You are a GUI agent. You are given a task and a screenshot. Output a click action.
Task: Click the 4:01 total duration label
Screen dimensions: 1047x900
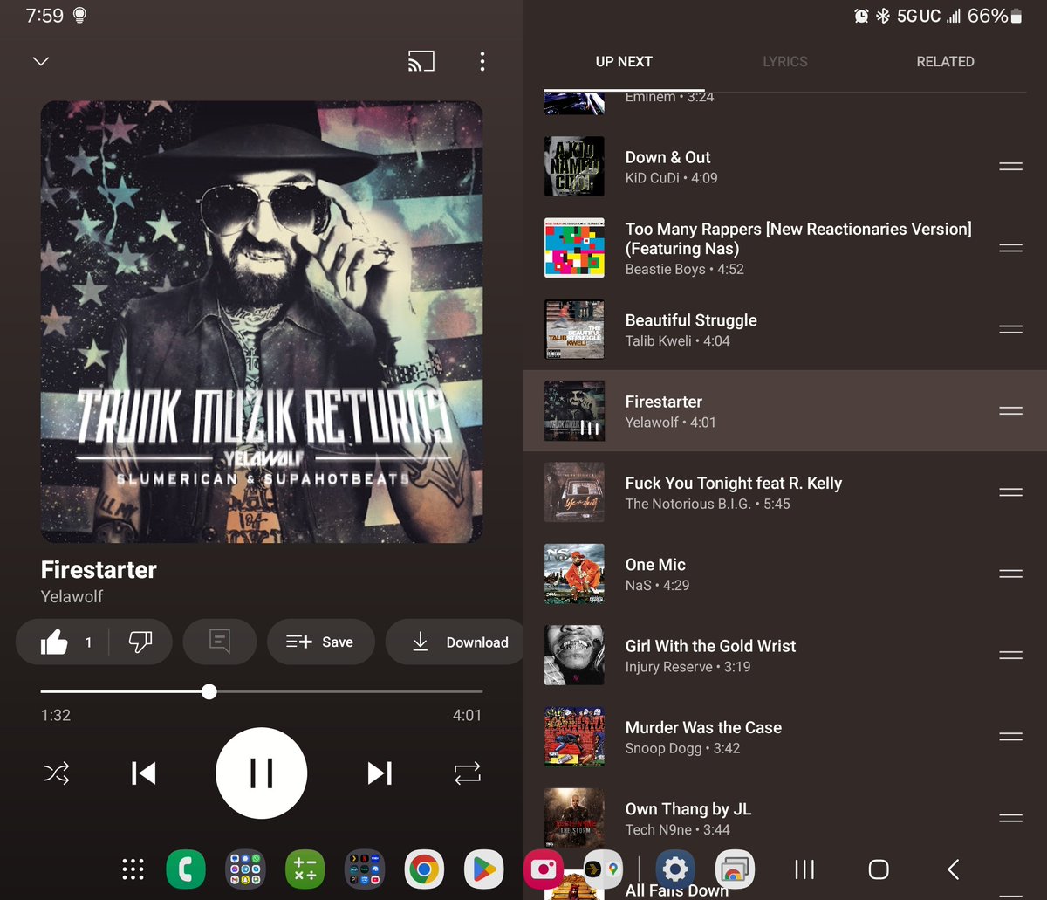[467, 715]
